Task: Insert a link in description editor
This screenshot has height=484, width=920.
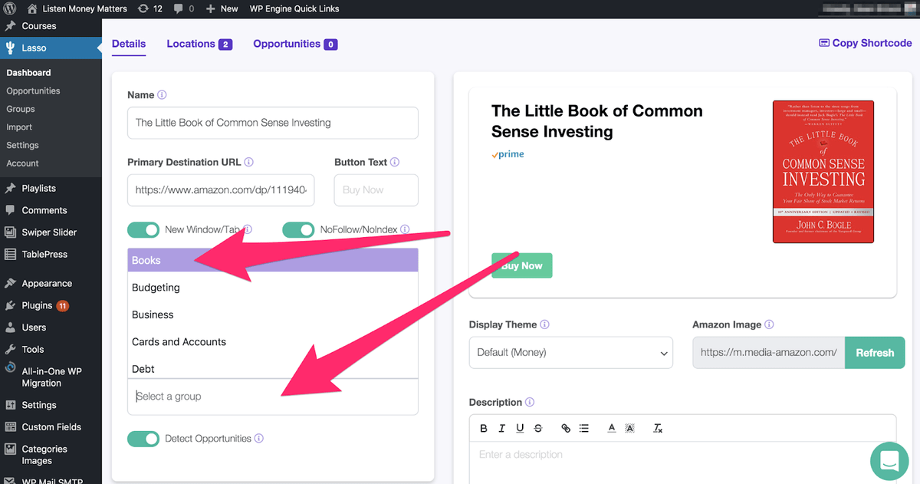Action: coord(566,429)
